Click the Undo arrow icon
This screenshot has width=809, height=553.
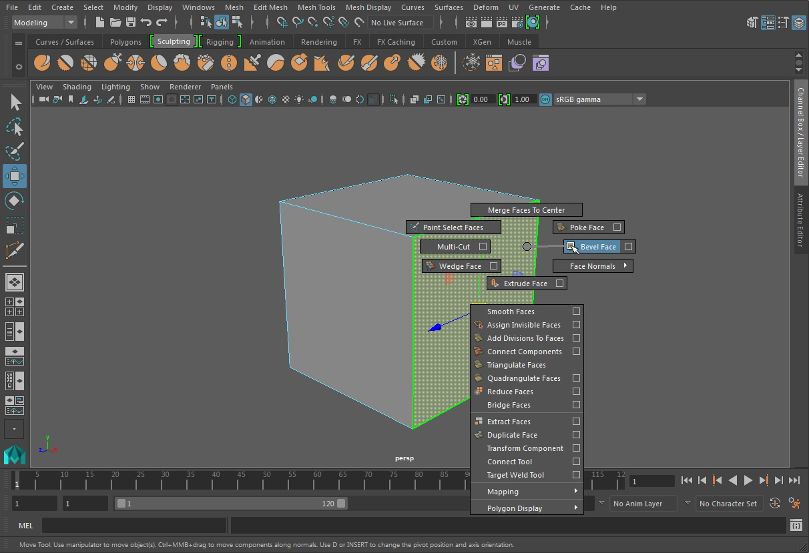(x=146, y=23)
